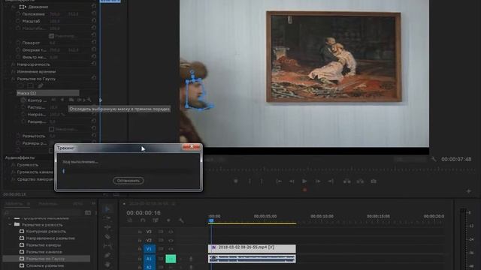Click the Mark Out icon
Image resolution: width=481 pixels, height=270 pixels.
point(262,181)
